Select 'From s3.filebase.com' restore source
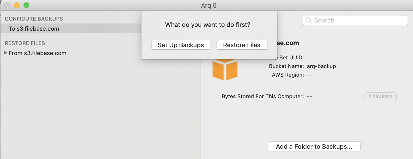Screen dimensions: 413x159 (x=37, y=53)
